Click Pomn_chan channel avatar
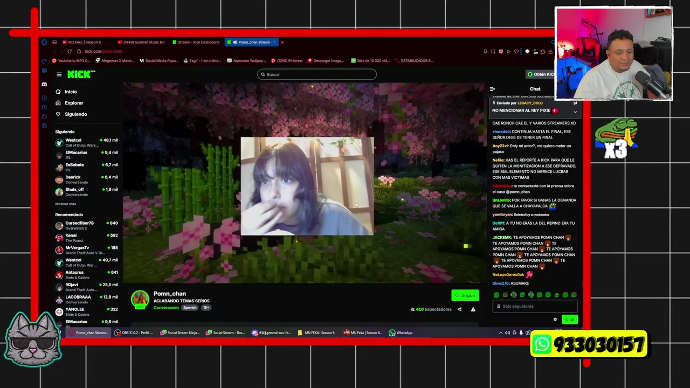Viewport: 690px width, 388px height. 140,300
